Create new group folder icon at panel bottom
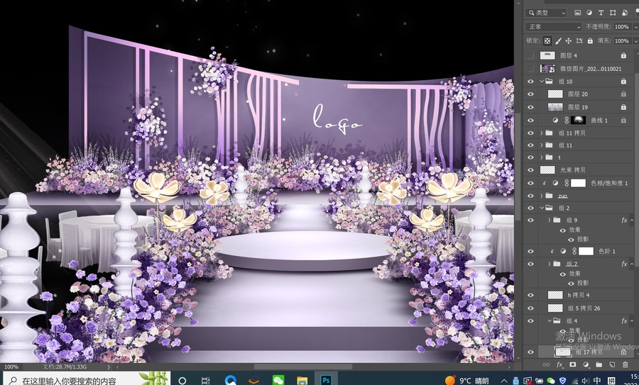 (x=599, y=364)
